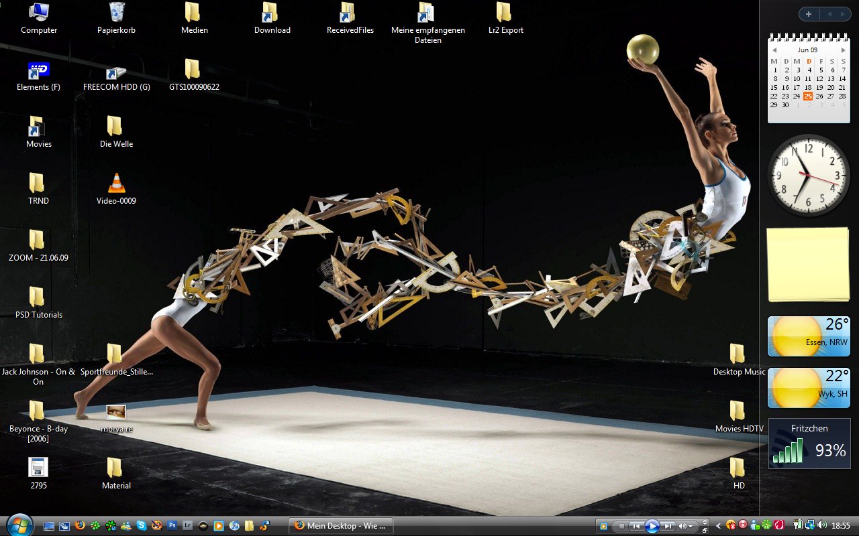Screen dimensions: 859x536
Task: Select June 26 in the calendar gadget
Action: coord(819,96)
